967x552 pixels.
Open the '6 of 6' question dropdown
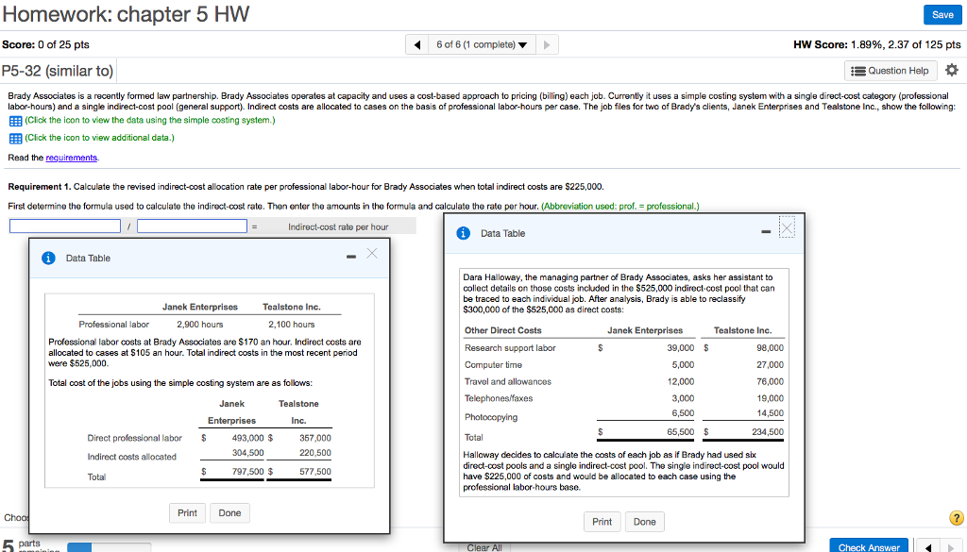481,44
